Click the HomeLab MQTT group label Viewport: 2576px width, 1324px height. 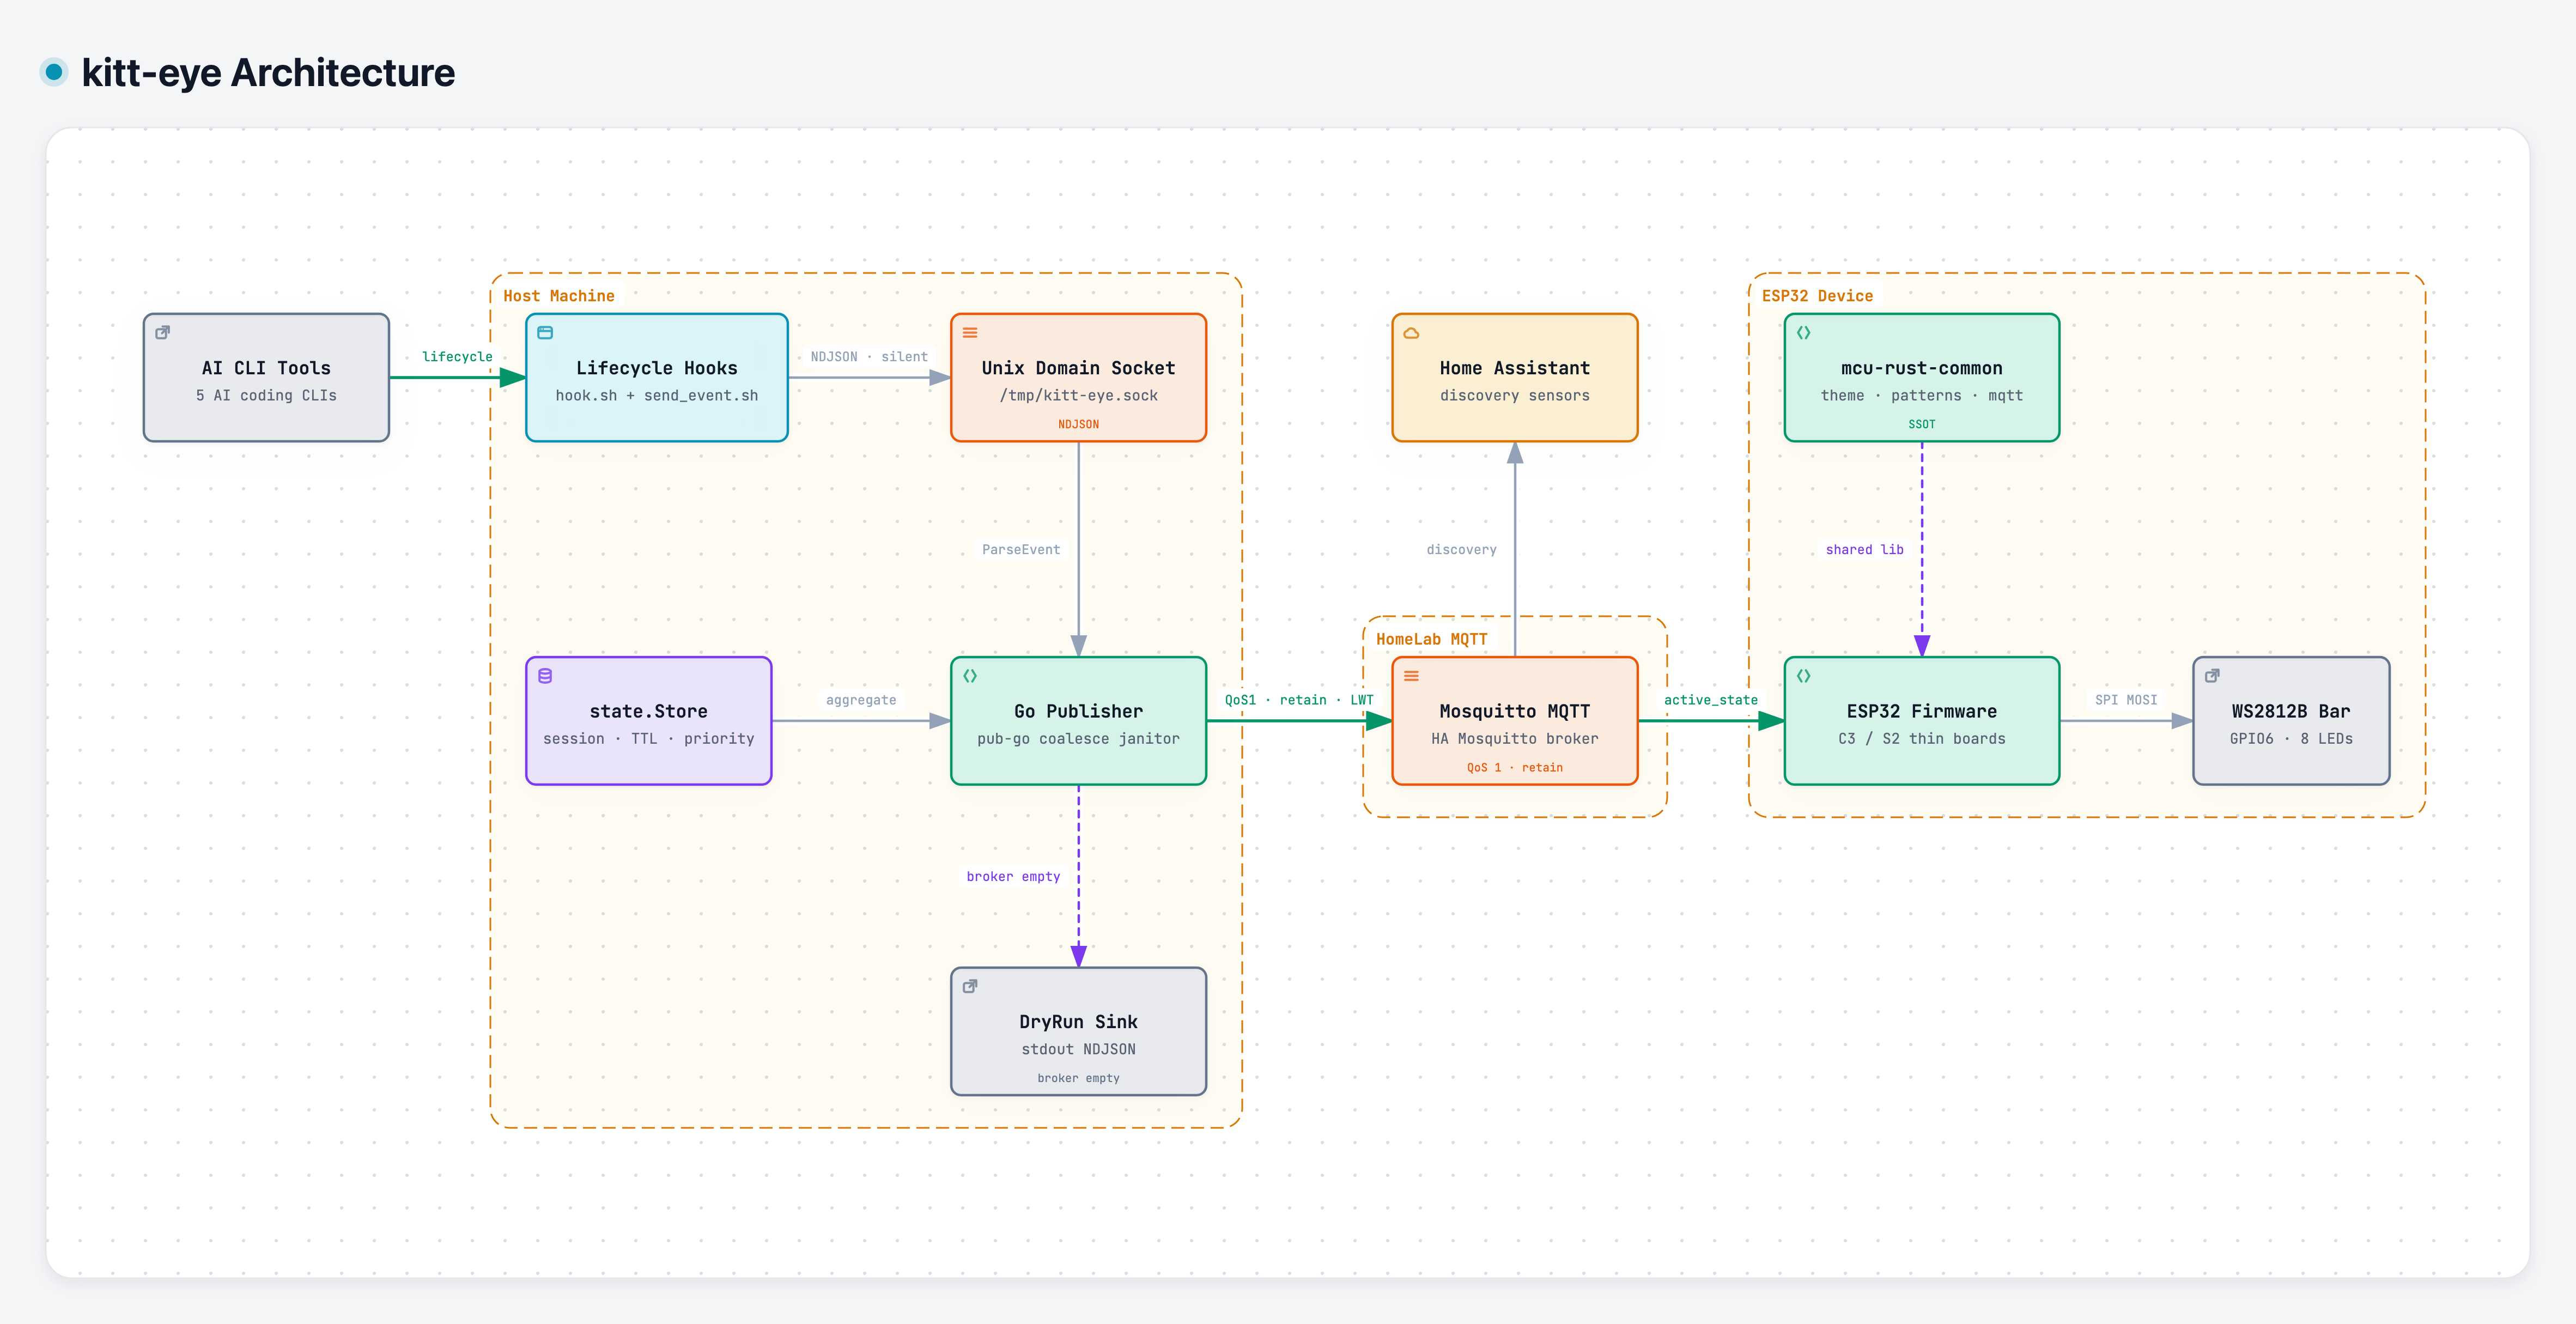[1432, 639]
